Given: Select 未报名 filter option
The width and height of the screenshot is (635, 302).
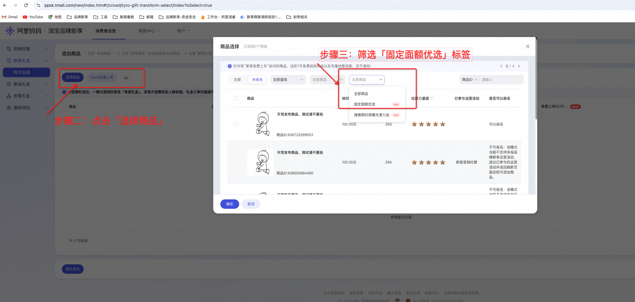Looking at the screenshot, I should click(257, 80).
